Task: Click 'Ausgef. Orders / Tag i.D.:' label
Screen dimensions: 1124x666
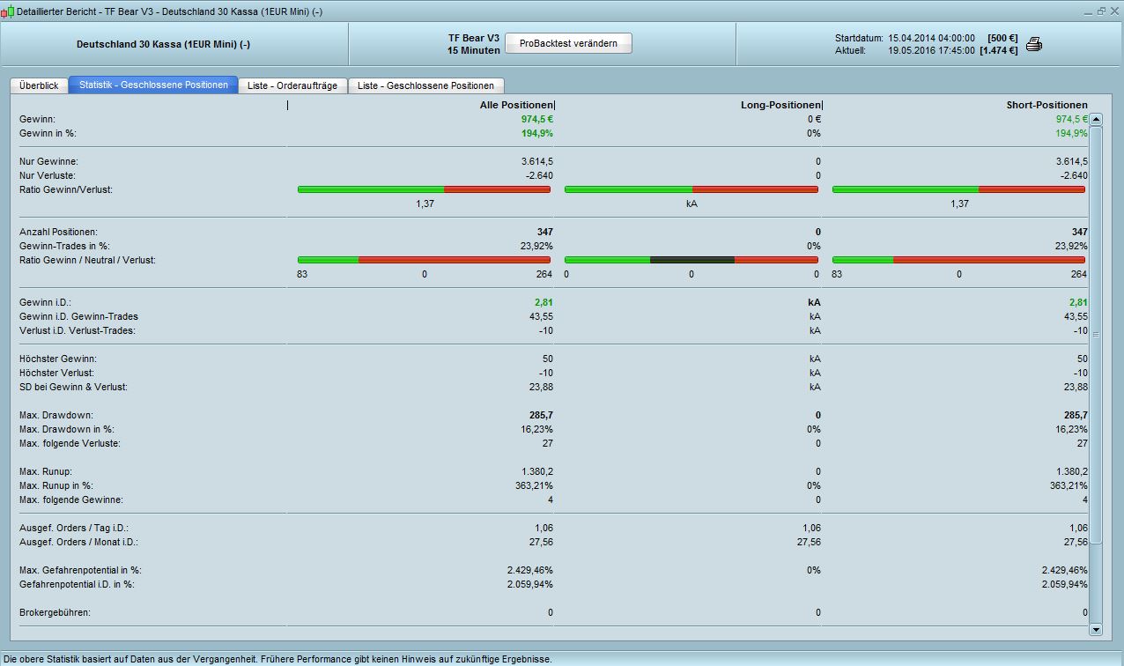Action: [x=74, y=528]
